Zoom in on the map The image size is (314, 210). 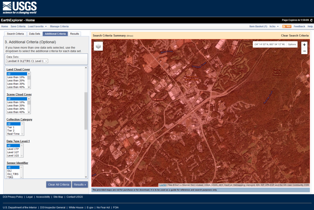[304, 44]
